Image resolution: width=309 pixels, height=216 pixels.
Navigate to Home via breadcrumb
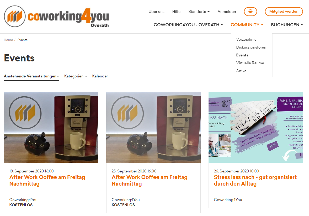pyautogui.click(x=8, y=40)
